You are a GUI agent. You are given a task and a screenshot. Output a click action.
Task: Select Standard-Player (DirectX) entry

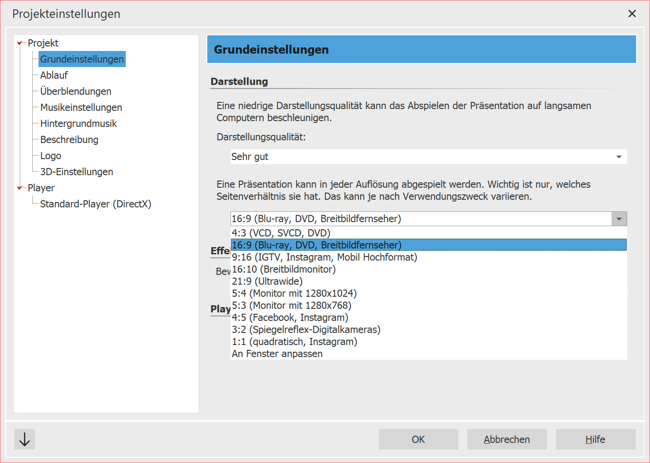tap(96, 204)
